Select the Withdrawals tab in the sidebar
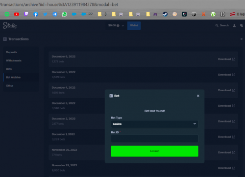Image resolution: width=245 pixels, height=177 pixels. point(21,60)
